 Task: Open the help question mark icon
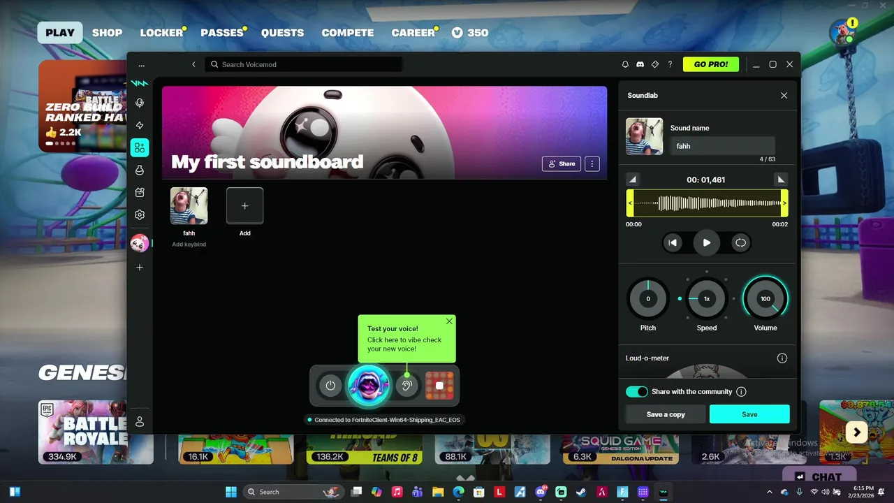point(670,64)
